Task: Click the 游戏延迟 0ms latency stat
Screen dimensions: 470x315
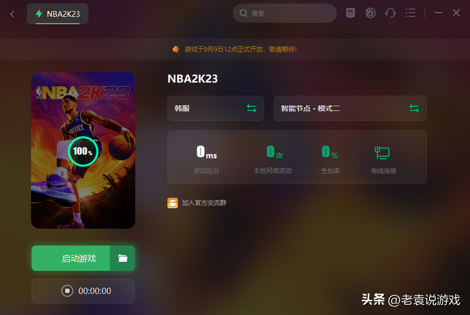Action: coord(206,159)
